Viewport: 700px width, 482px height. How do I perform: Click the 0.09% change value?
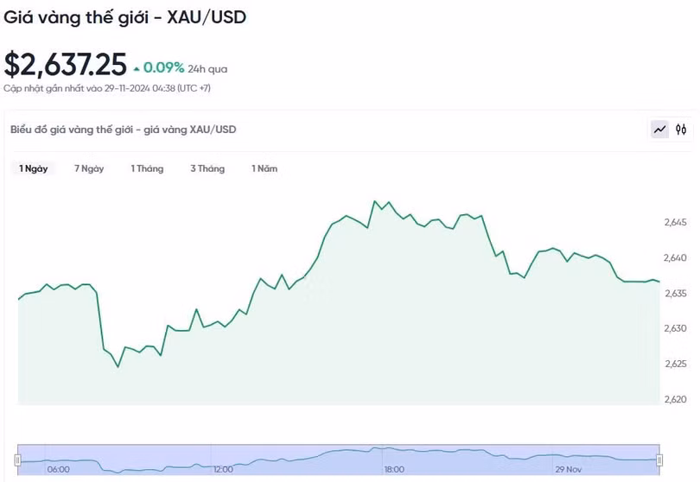163,67
